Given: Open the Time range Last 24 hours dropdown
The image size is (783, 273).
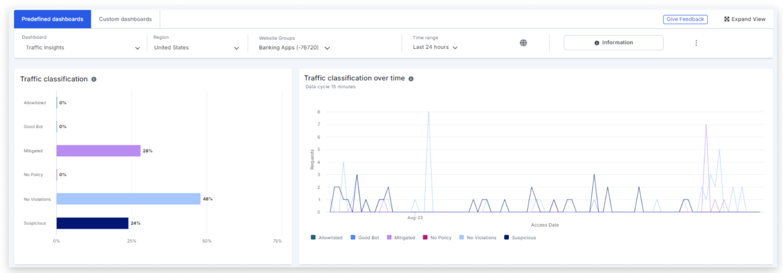Looking at the screenshot, I should pyautogui.click(x=435, y=47).
